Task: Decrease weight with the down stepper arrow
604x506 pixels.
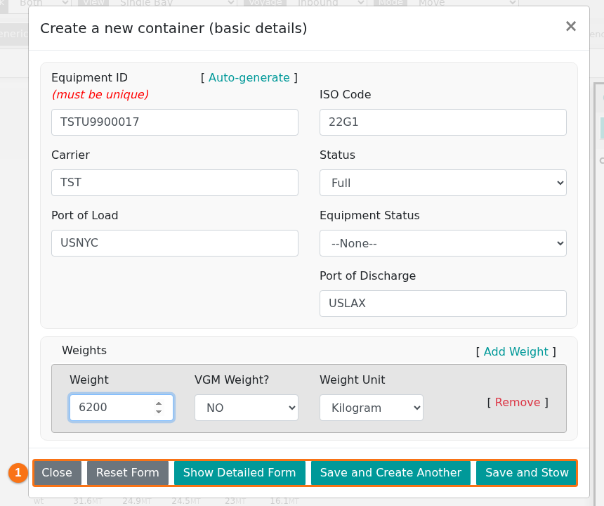Action: tap(159, 412)
